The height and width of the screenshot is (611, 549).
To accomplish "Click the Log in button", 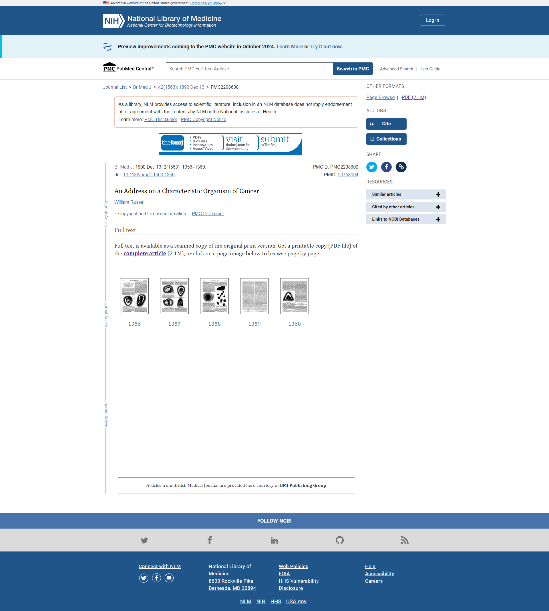I will pos(432,20).
